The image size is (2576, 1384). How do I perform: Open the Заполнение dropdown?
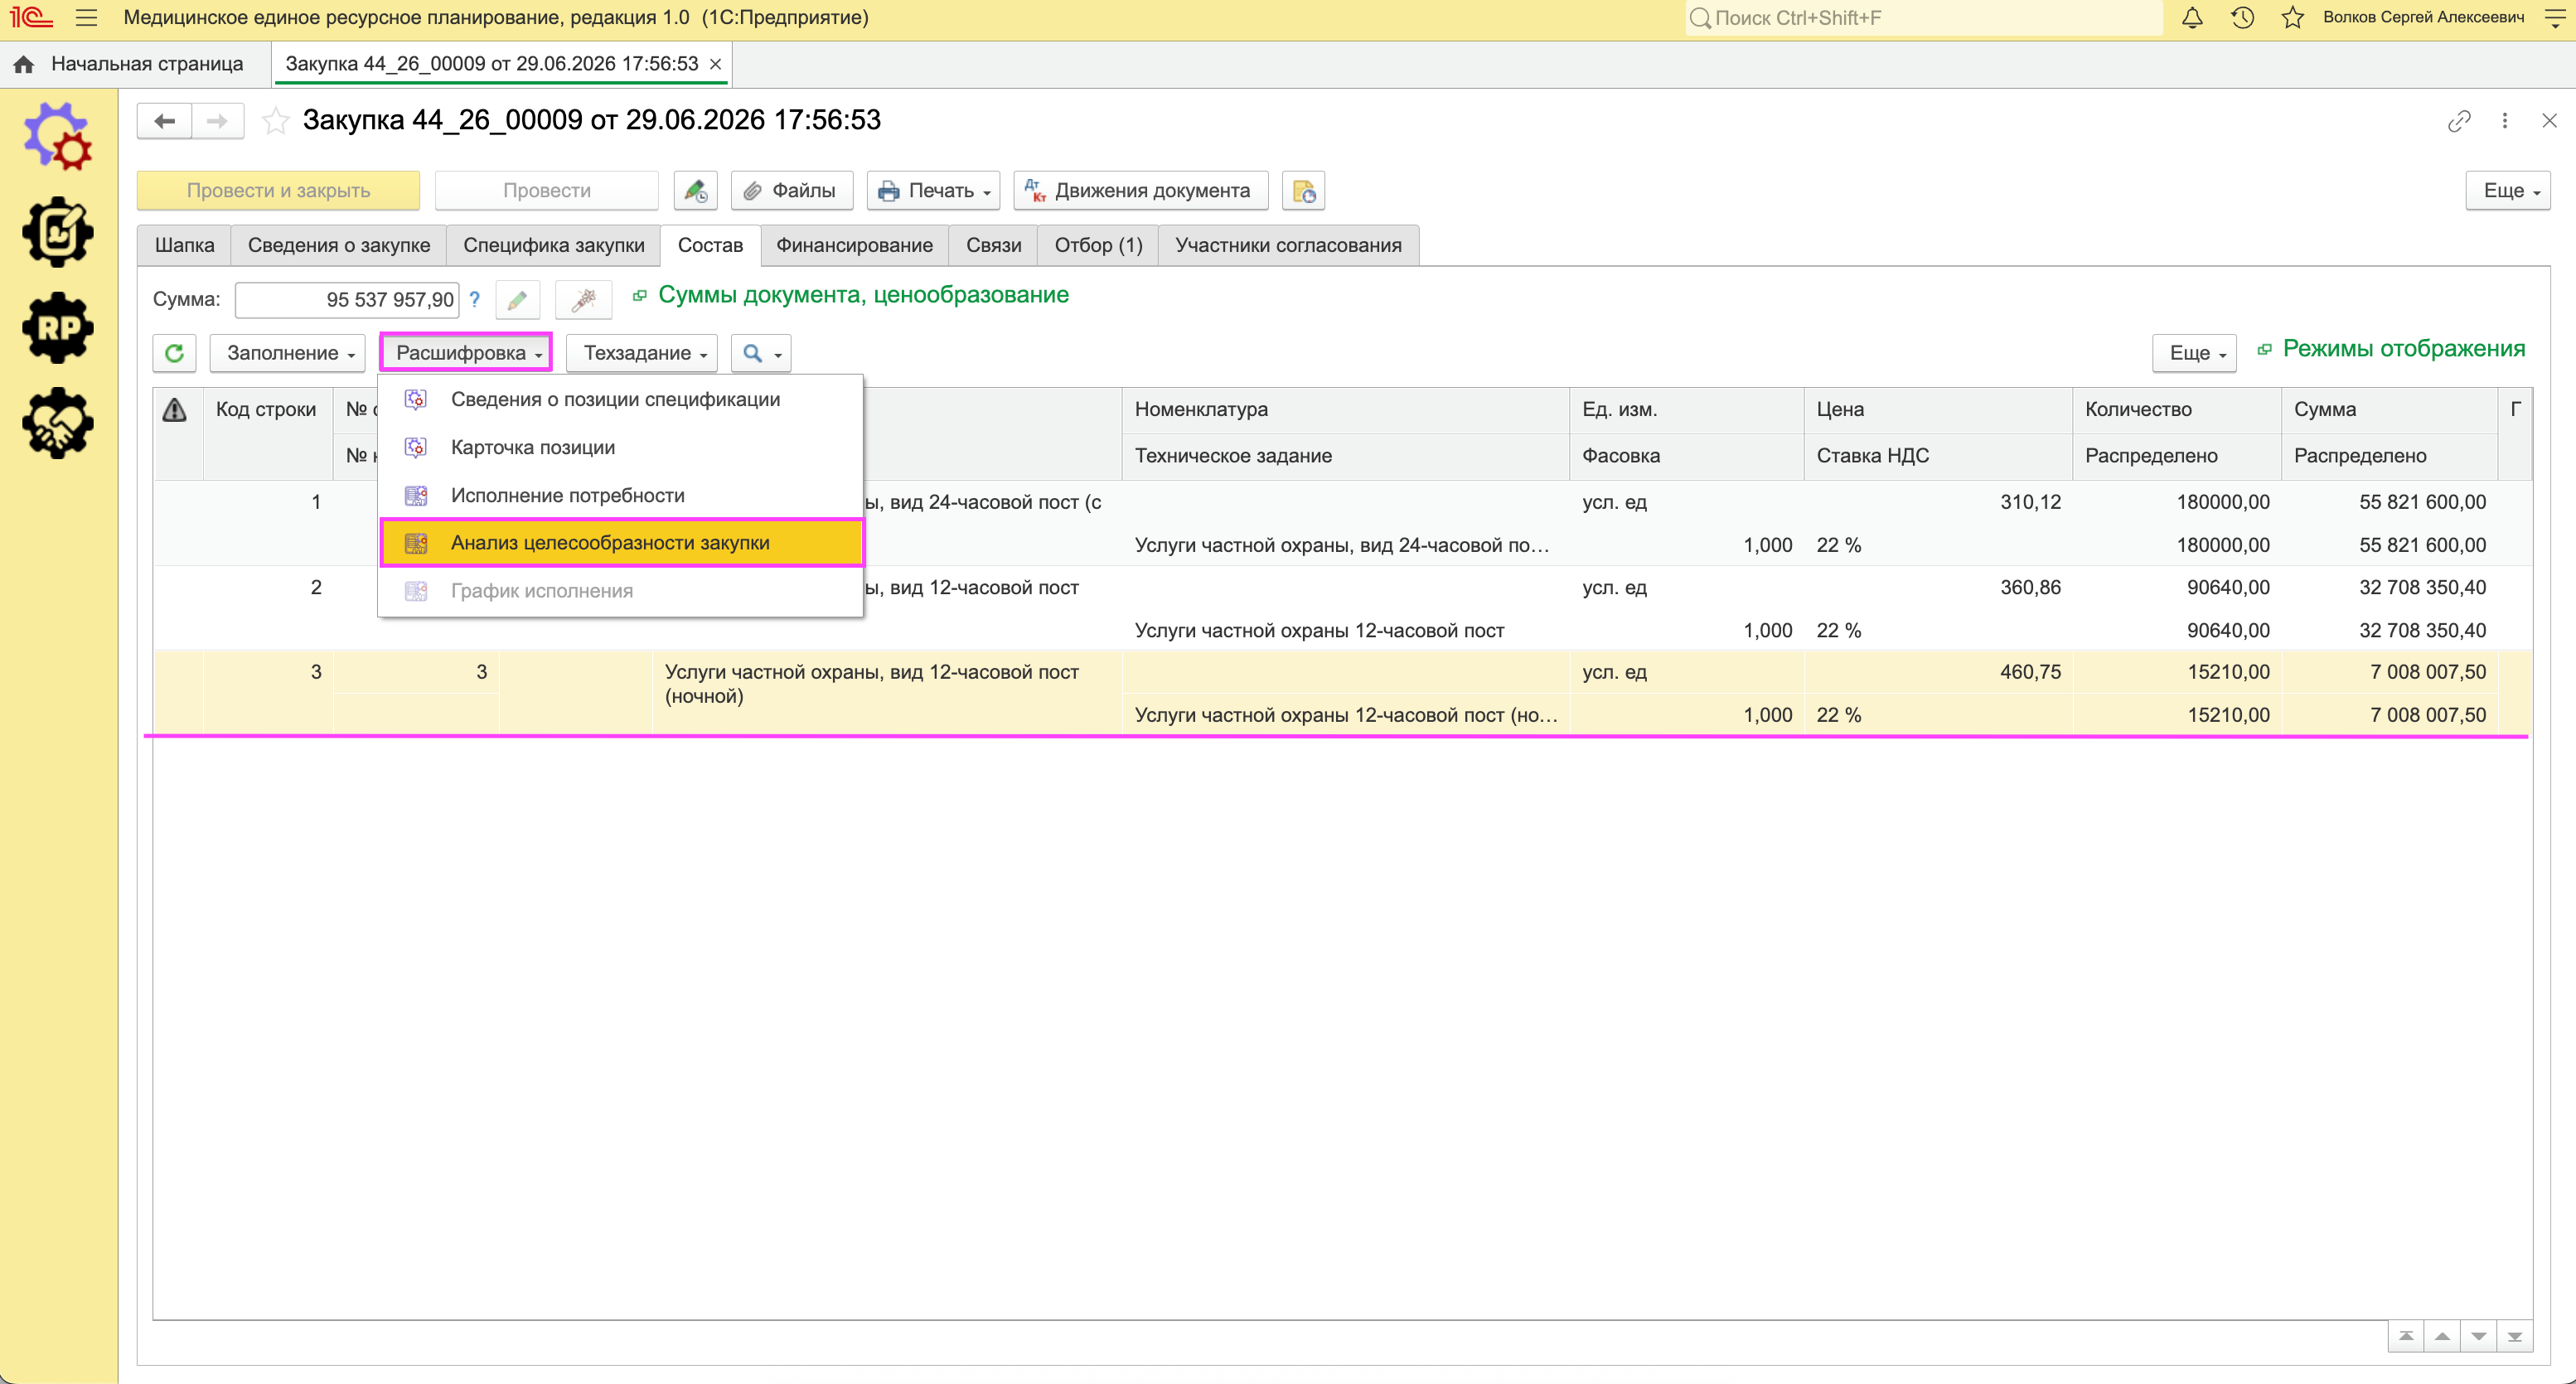pos(288,353)
